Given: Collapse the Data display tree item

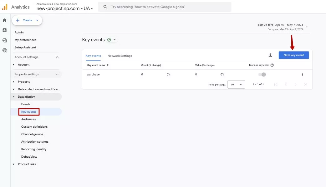Looking at the screenshot, I should click(13, 97).
